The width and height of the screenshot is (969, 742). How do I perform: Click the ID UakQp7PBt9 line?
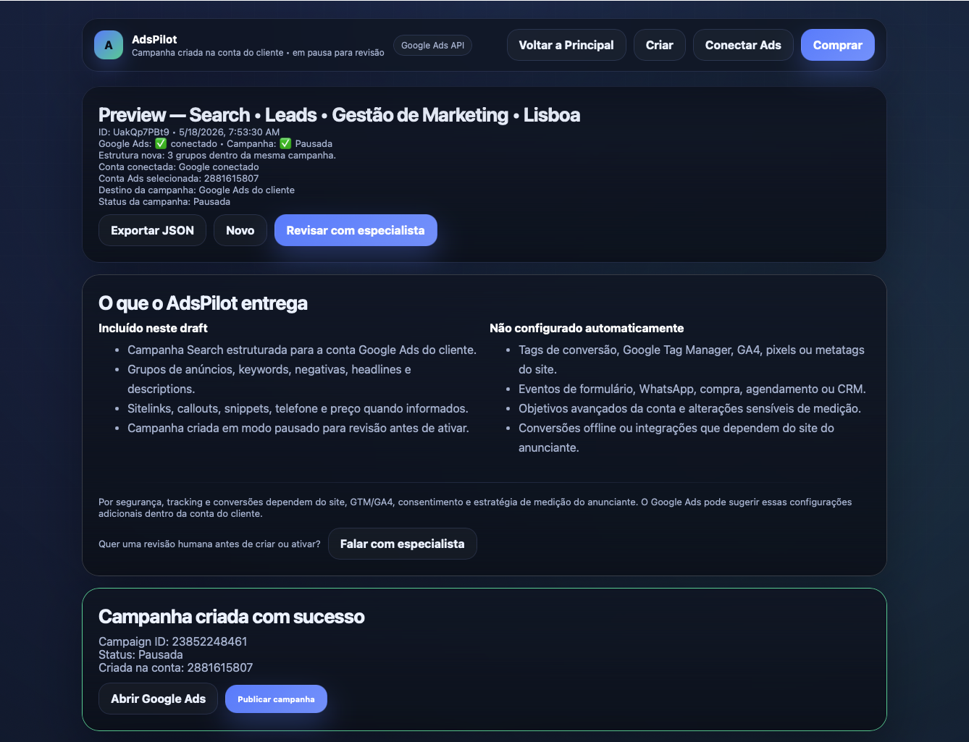click(x=189, y=132)
